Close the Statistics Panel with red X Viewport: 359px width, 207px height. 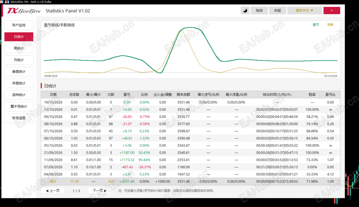click(x=331, y=10)
